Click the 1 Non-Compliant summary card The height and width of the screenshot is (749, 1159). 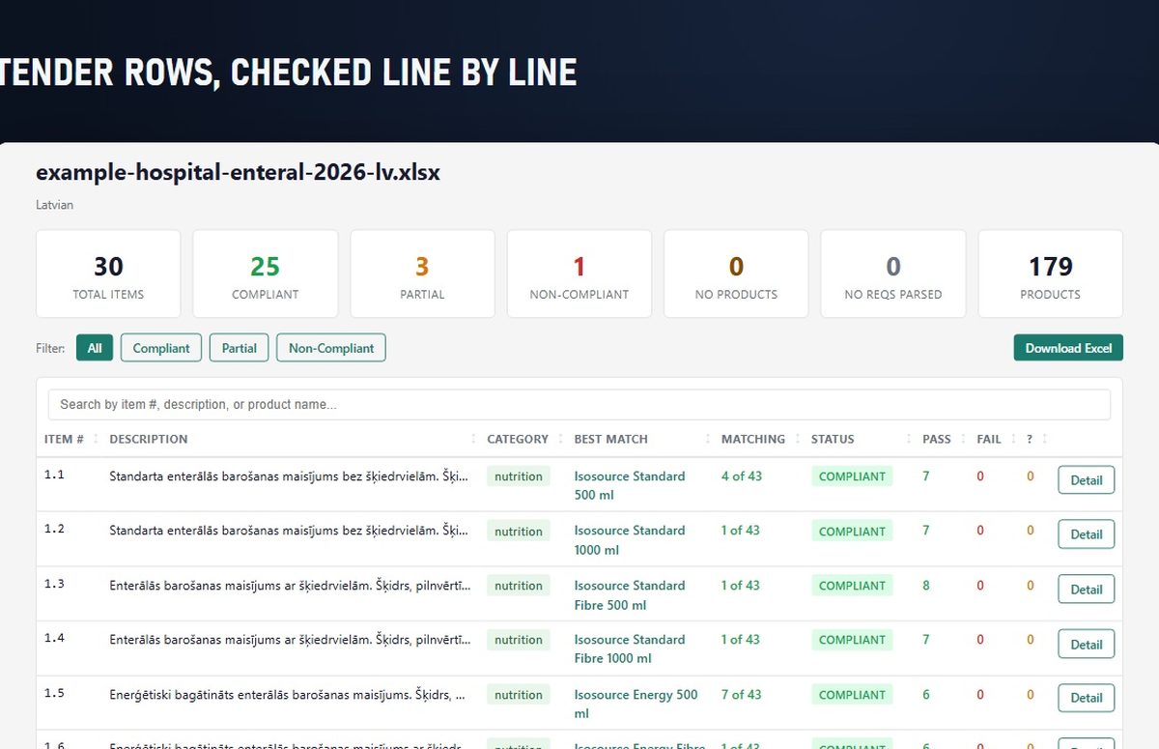point(579,274)
